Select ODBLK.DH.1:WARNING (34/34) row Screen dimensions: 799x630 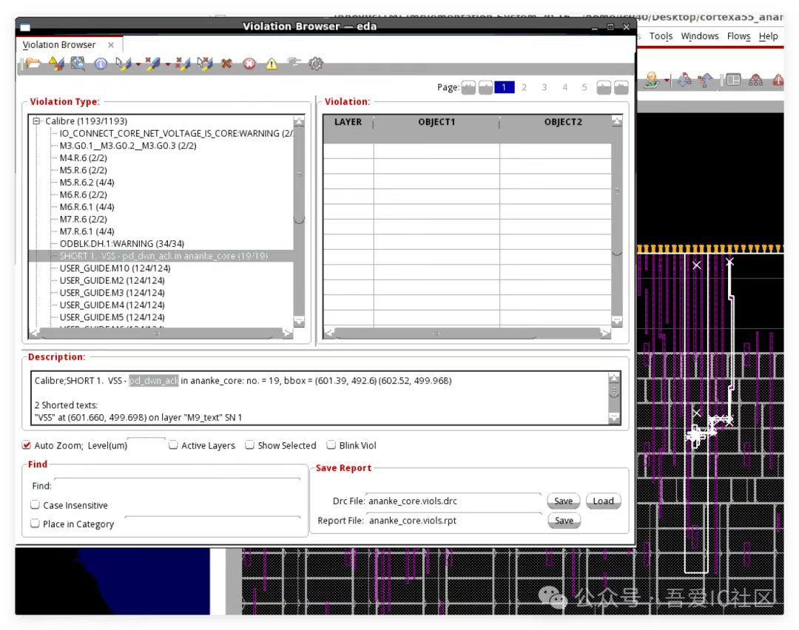click(122, 244)
